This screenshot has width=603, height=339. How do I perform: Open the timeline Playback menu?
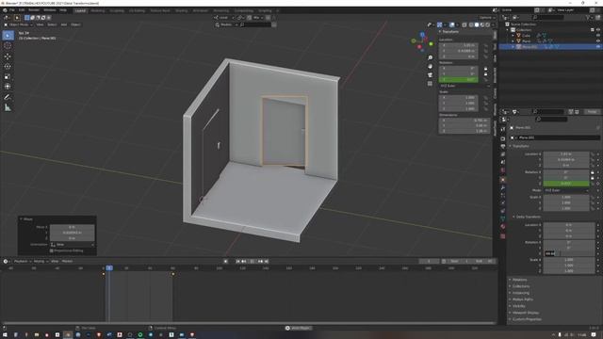pyautogui.click(x=22, y=262)
